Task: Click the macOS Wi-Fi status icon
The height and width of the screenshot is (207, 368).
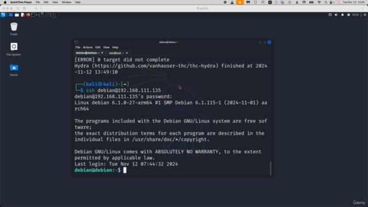Action: coord(319,2)
